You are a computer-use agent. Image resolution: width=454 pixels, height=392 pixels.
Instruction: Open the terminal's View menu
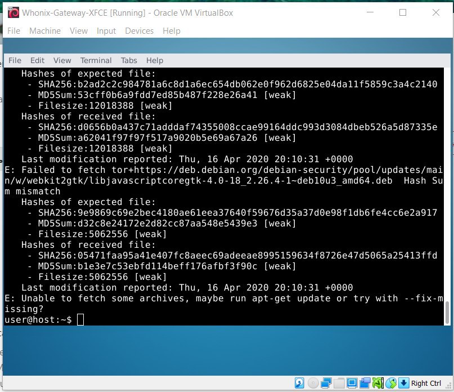tap(62, 60)
